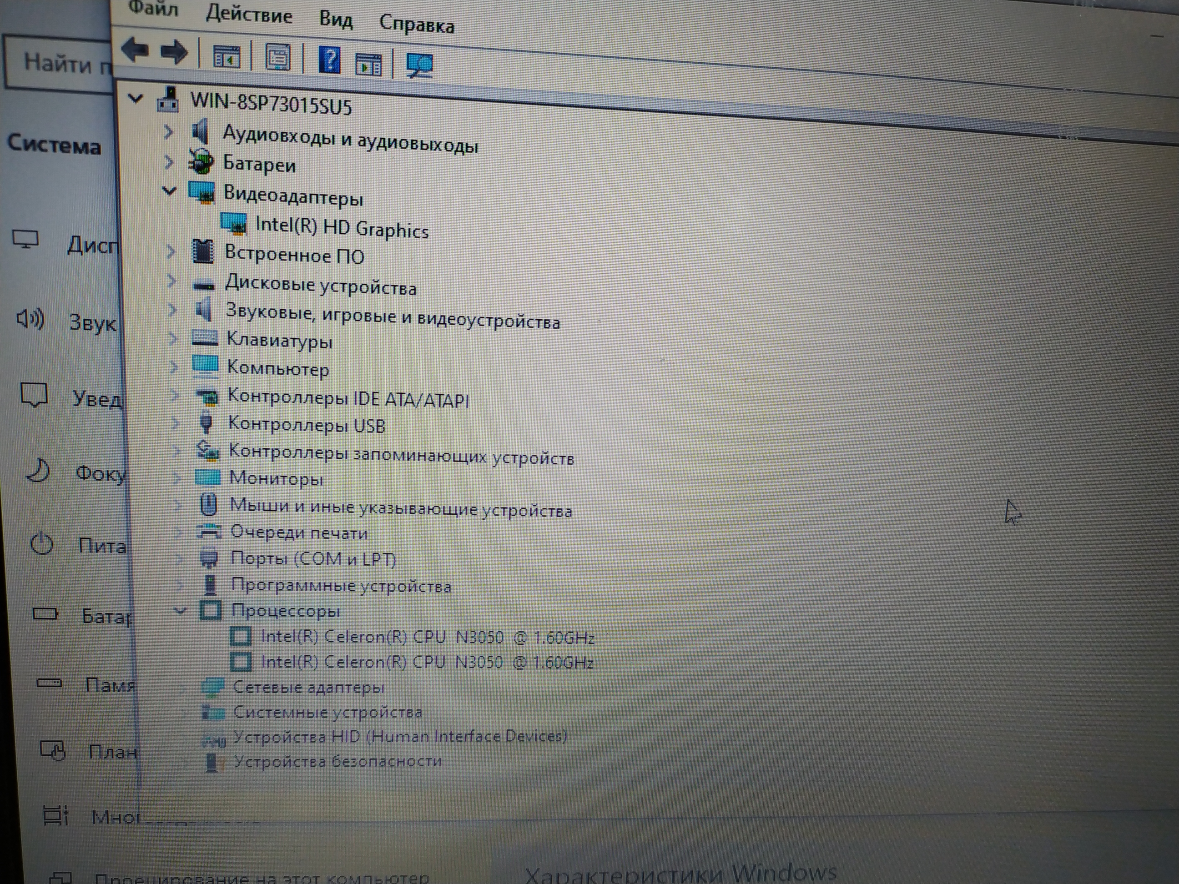Click the network icon of Сетевые адаптеры
The height and width of the screenshot is (884, 1179).
(x=213, y=687)
